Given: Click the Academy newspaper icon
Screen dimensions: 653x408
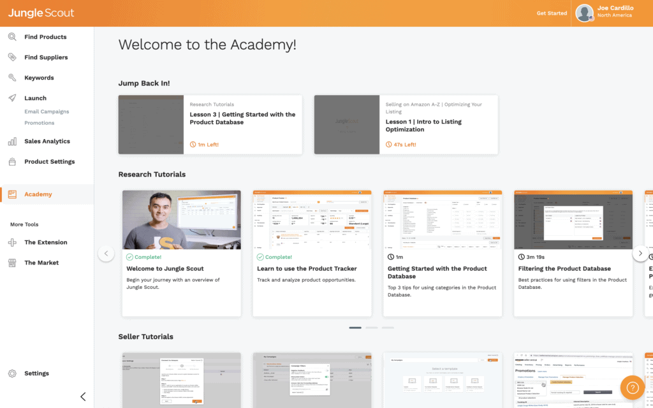Looking at the screenshot, I should 12,194.
